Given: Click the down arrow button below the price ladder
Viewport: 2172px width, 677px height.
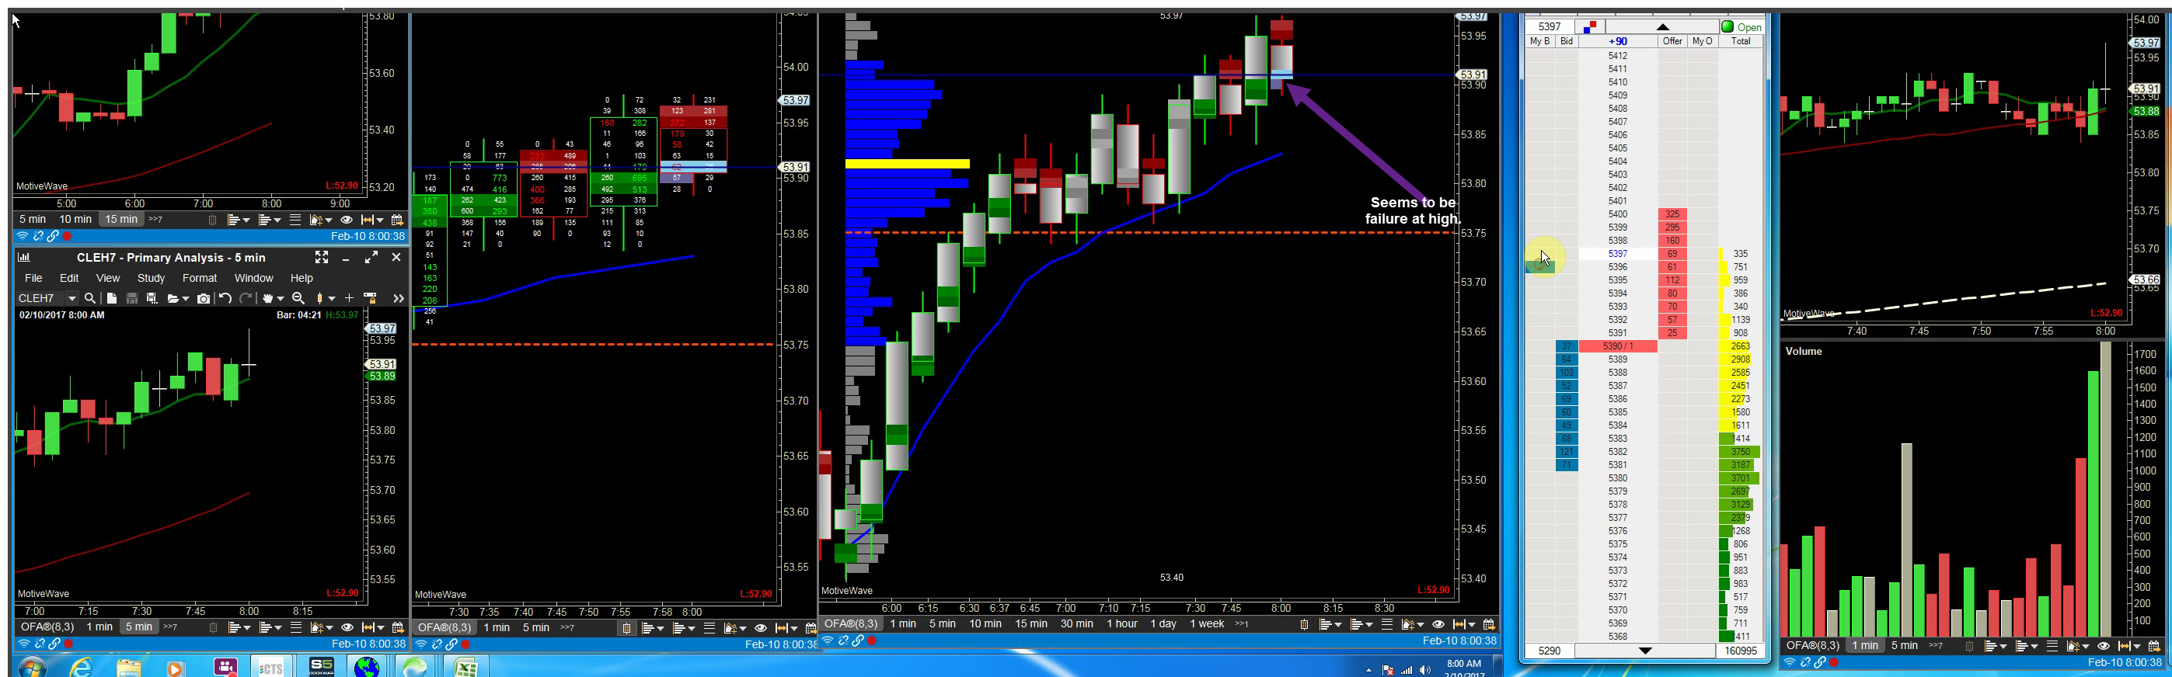Looking at the screenshot, I should (x=1644, y=651).
